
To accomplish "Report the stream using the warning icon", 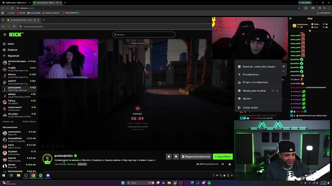I will click(x=230, y=164).
